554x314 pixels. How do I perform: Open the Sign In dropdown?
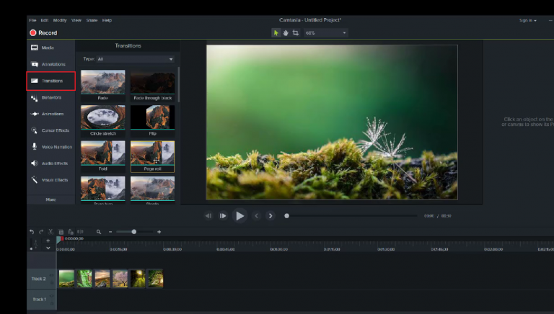[528, 20]
